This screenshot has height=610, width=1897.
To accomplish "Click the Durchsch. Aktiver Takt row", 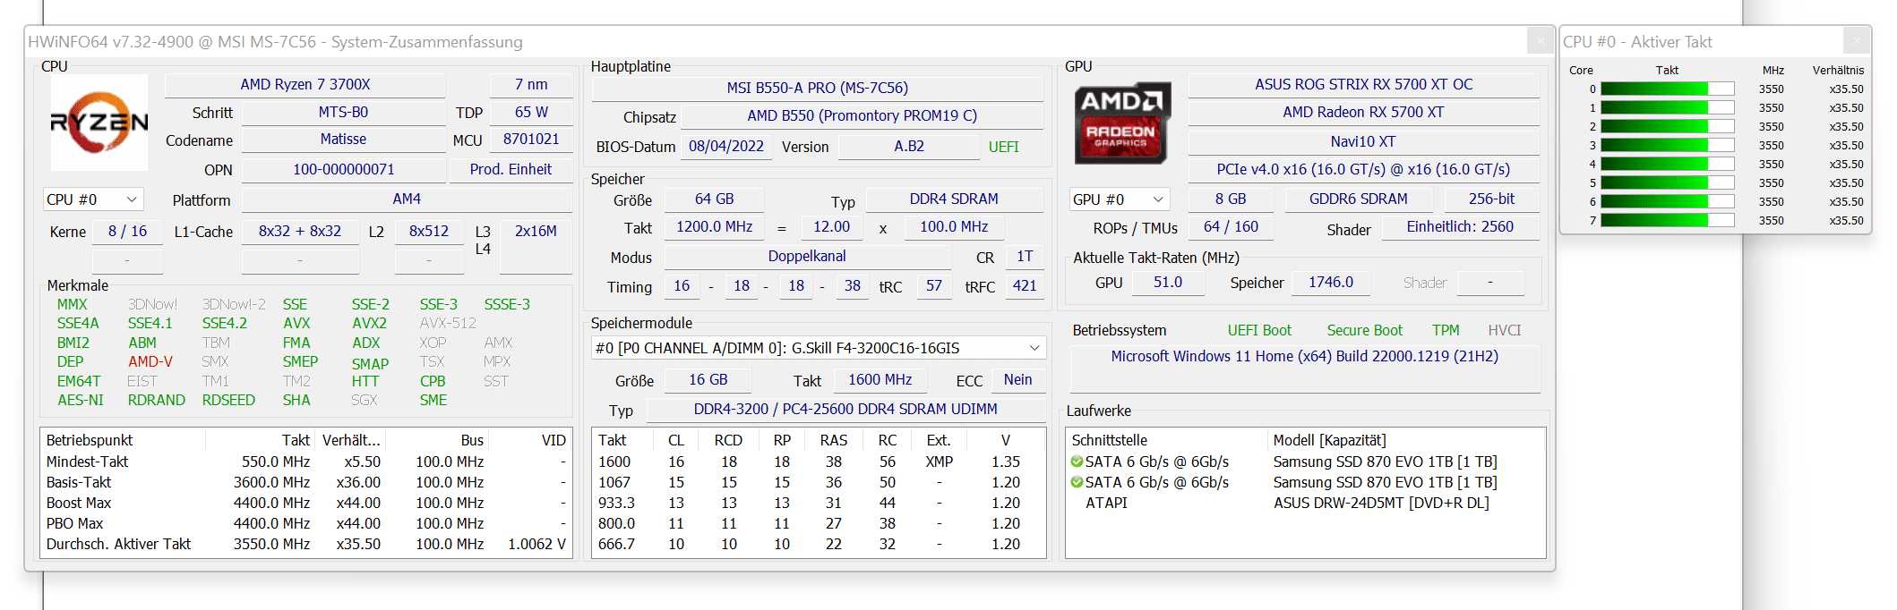I will [x=306, y=545].
